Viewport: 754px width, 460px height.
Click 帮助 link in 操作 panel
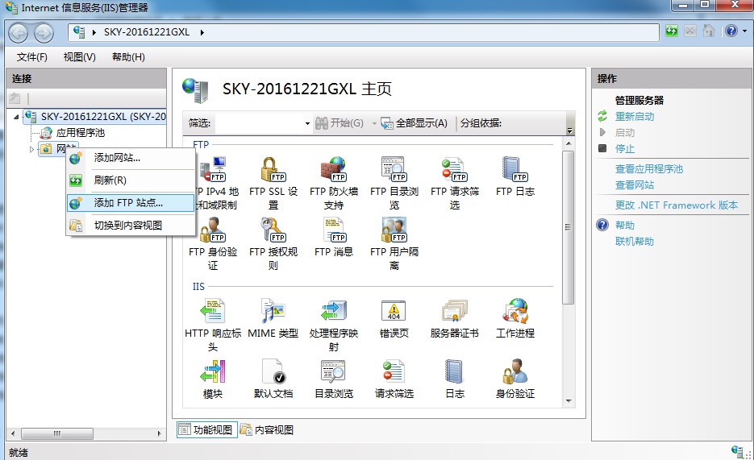(625, 226)
